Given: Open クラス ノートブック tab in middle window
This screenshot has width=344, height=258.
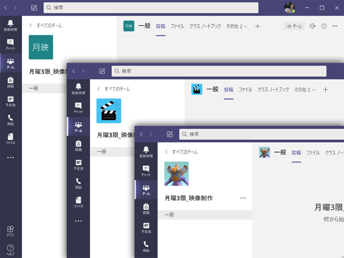Looking at the screenshot, I should (x=273, y=90).
